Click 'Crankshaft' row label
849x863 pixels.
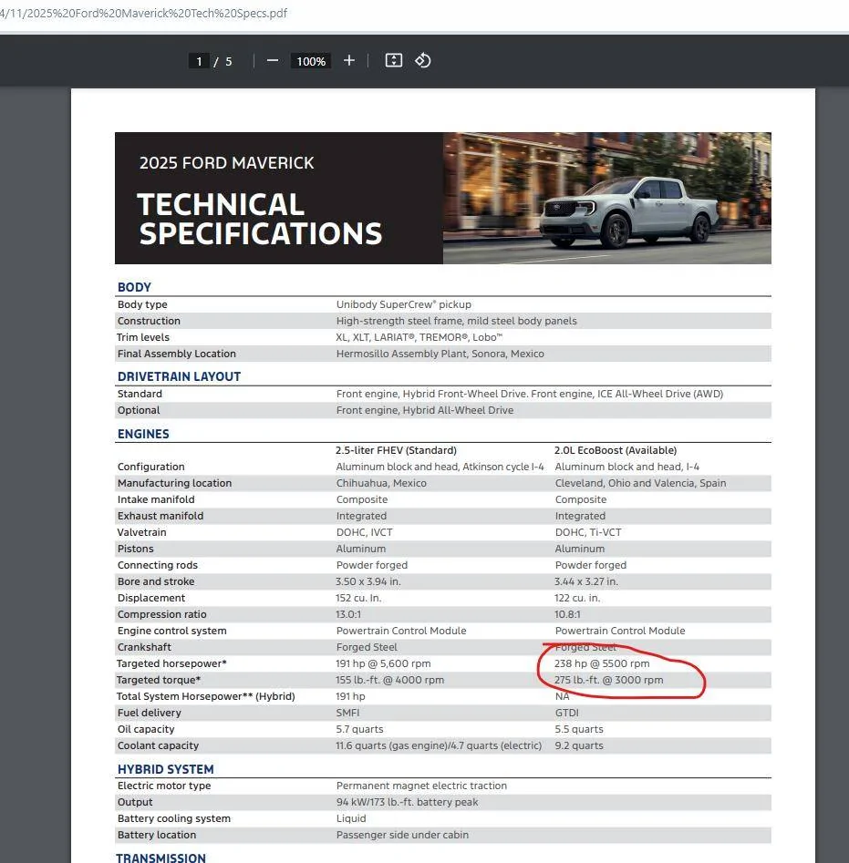[144, 647]
